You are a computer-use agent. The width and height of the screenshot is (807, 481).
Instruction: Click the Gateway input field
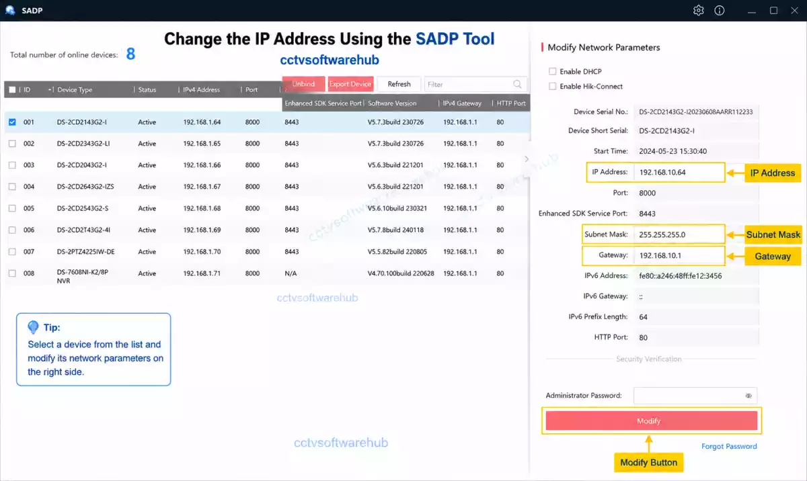click(x=679, y=255)
